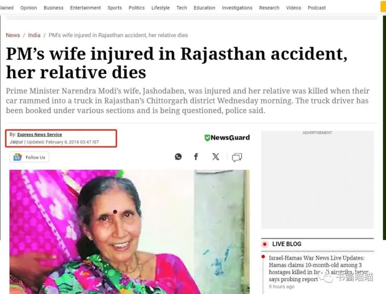Screen dimensions: 386x294
Task: Click the India breadcrumb link
Action: tap(34, 35)
